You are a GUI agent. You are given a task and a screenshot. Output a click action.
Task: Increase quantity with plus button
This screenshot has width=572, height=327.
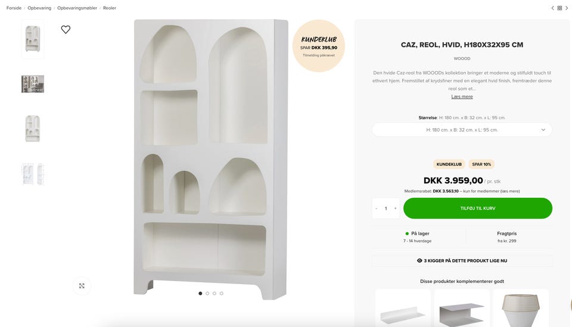[395, 208]
